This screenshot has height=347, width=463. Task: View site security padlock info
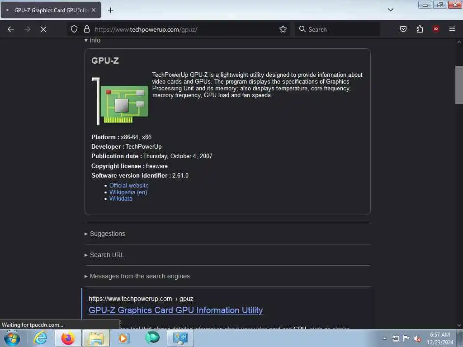(x=86, y=29)
